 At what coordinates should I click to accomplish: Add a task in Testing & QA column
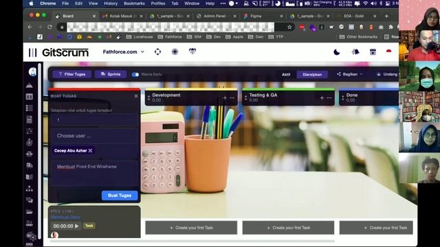[x=322, y=97]
